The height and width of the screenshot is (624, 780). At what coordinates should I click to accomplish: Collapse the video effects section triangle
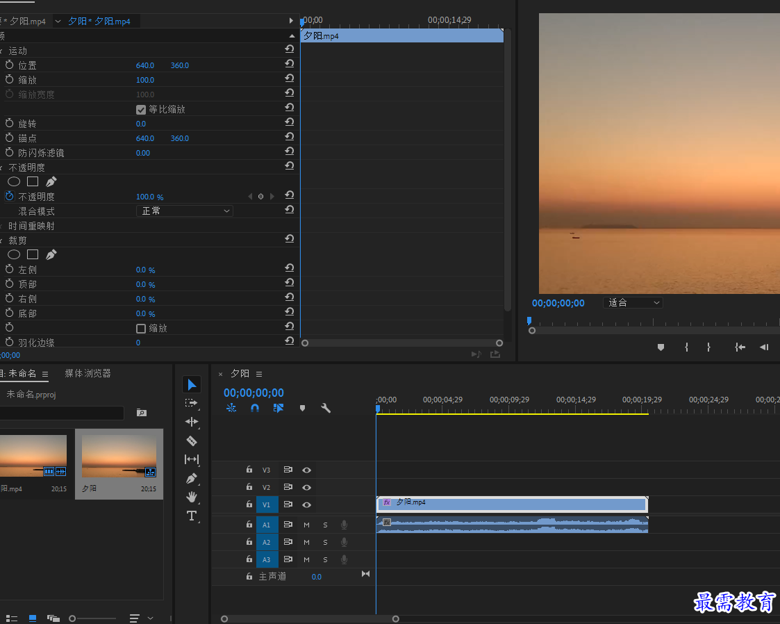[x=292, y=36]
